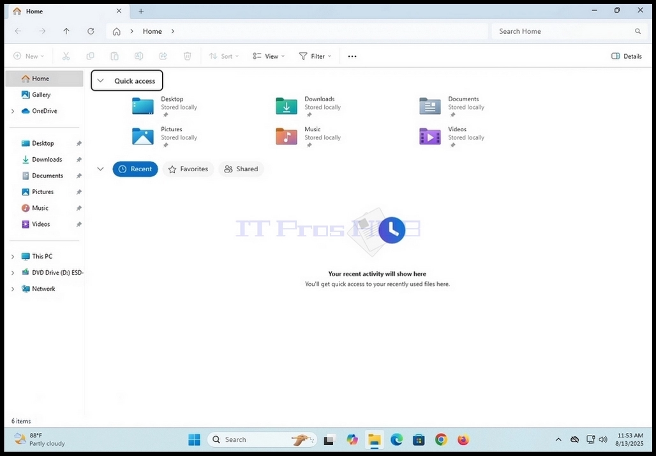This screenshot has width=656, height=456.
Task: Click the Cut scissors icon
Action: (66, 56)
